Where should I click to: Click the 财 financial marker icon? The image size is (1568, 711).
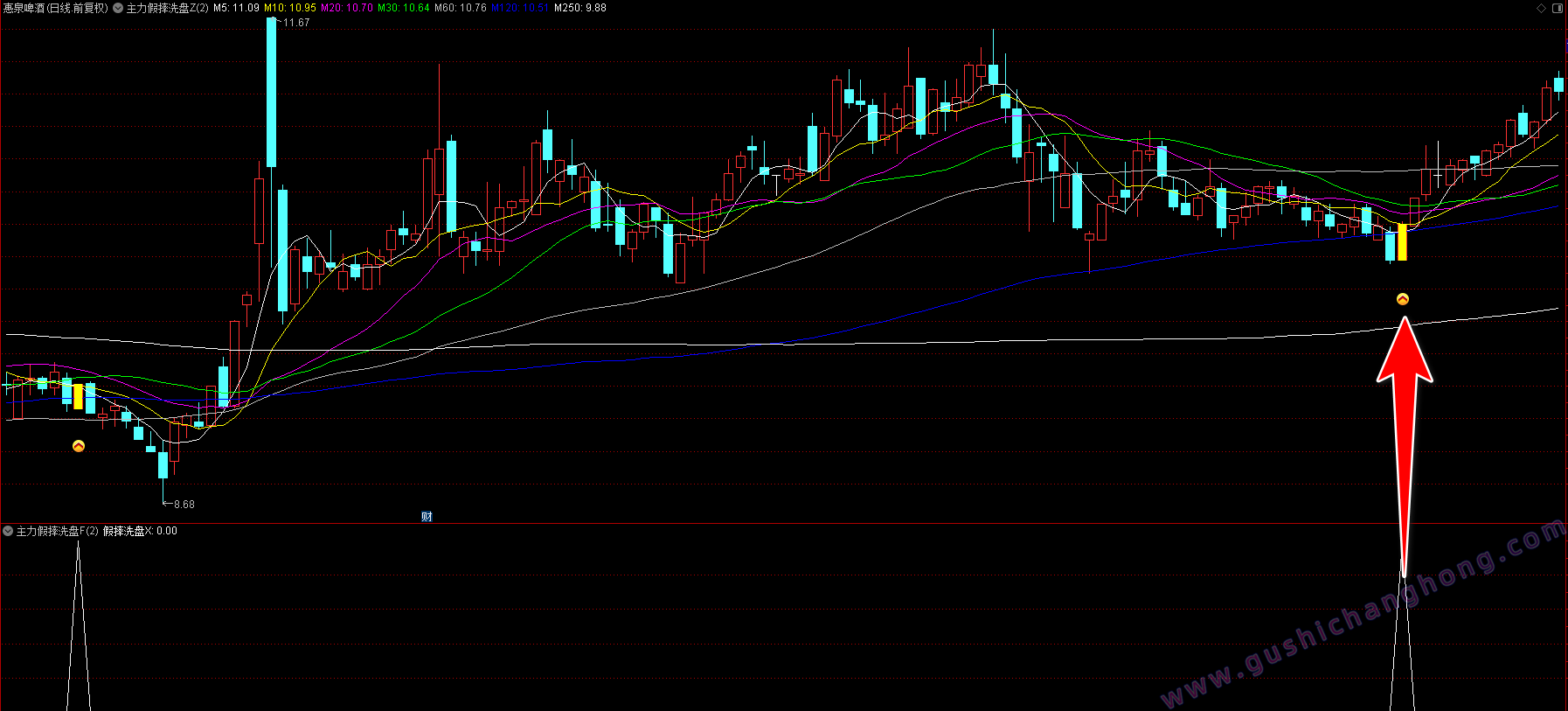[x=427, y=516]
